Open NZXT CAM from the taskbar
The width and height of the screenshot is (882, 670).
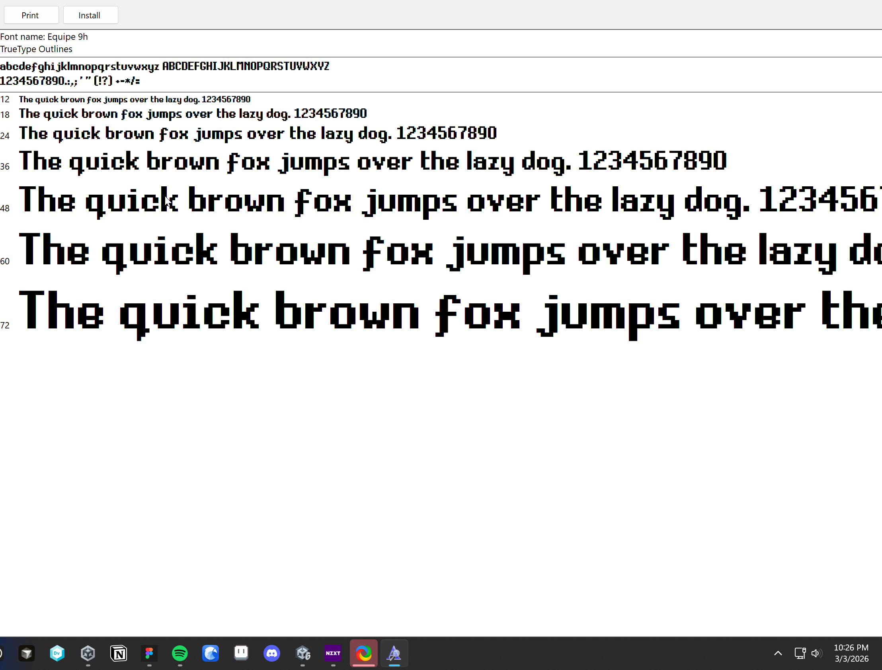point(333,653)
